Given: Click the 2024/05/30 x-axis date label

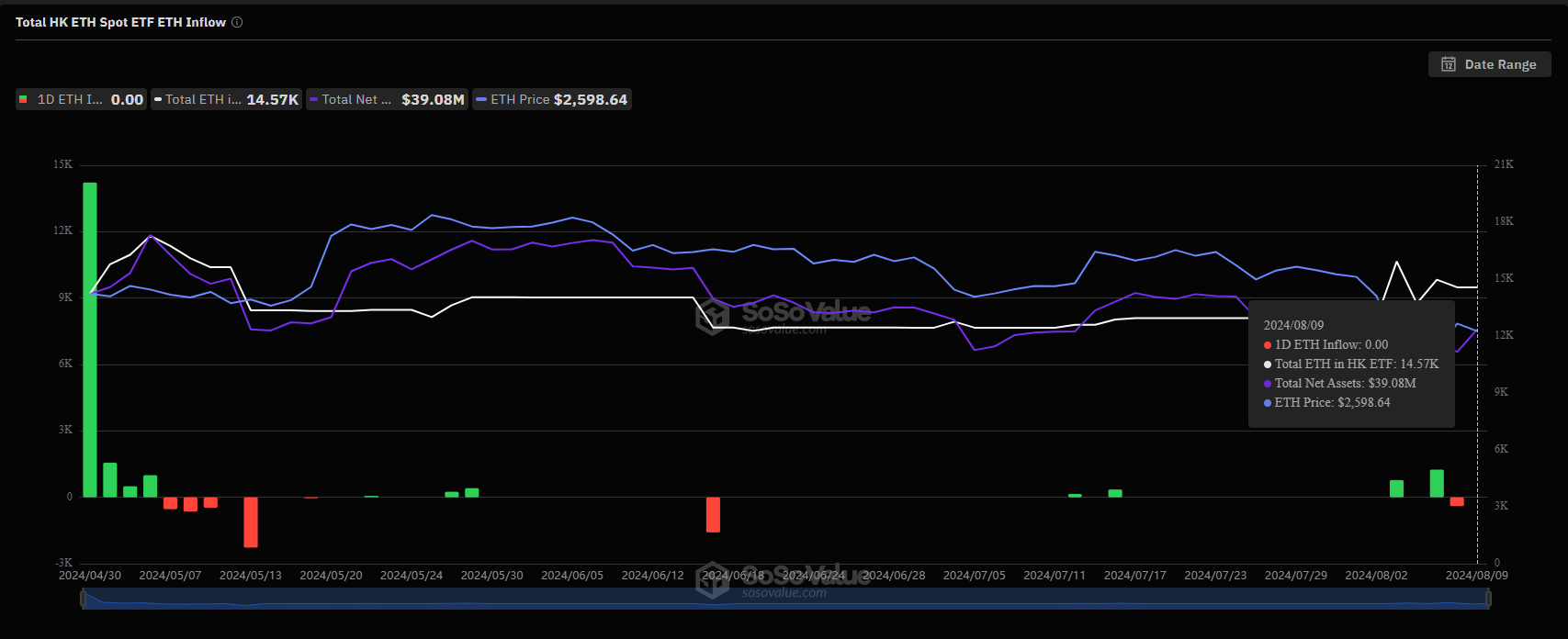Looking at the screenshot, I should (x=491, y=576).
